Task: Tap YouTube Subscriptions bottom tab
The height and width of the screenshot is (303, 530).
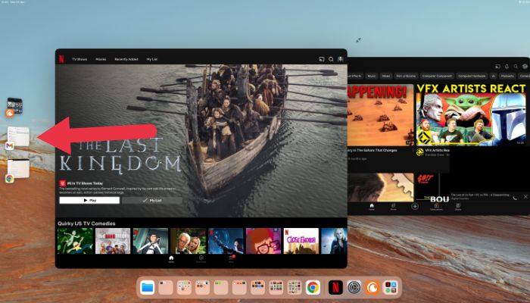Action: (x=436, y=207)
